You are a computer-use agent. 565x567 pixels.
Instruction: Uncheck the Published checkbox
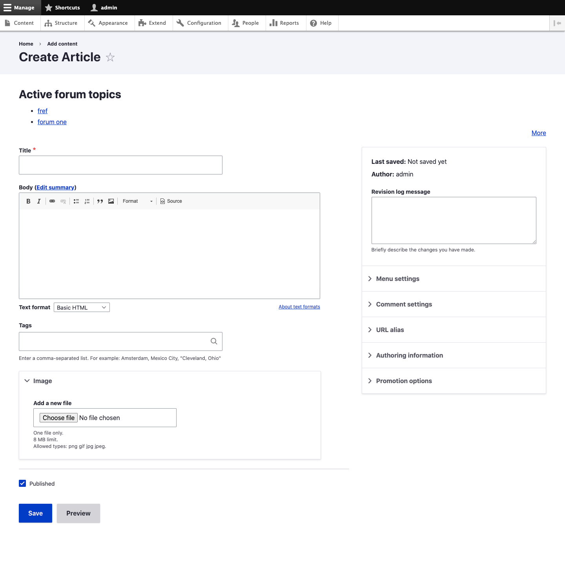[x=22, y=483]
